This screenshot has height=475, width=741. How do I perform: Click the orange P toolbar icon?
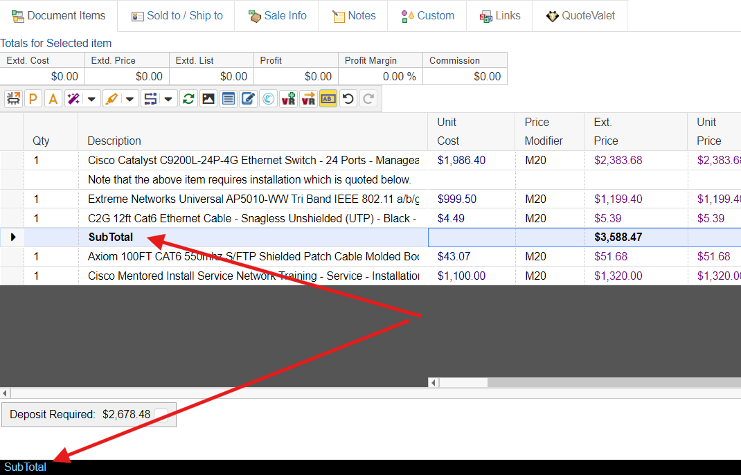pyautogui.click(x=33, y=99)
